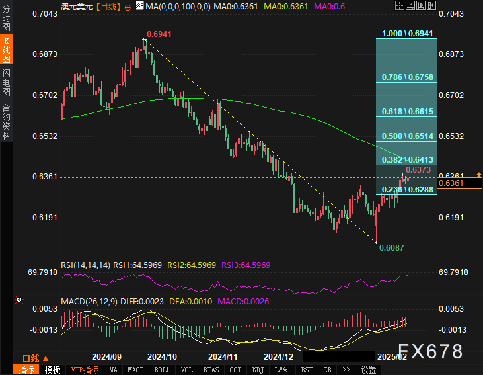
Task: Click the MA indicator chart icon
Action: click(x=139, y=6)
